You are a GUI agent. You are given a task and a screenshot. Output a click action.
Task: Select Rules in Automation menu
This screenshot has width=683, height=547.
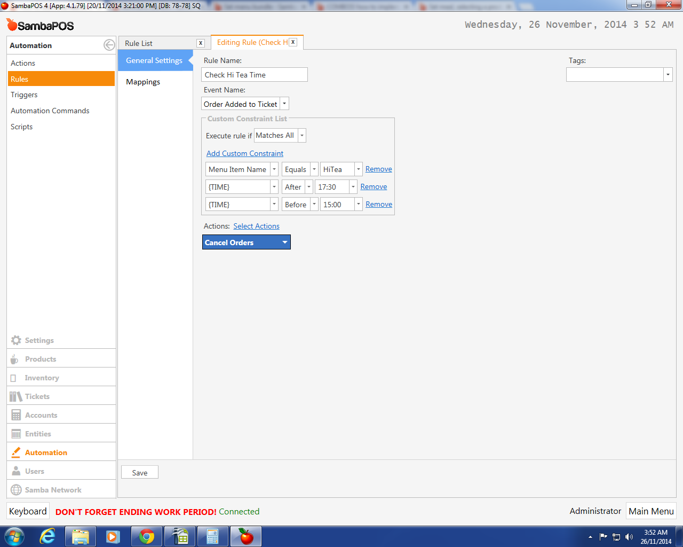pos(61,79)
